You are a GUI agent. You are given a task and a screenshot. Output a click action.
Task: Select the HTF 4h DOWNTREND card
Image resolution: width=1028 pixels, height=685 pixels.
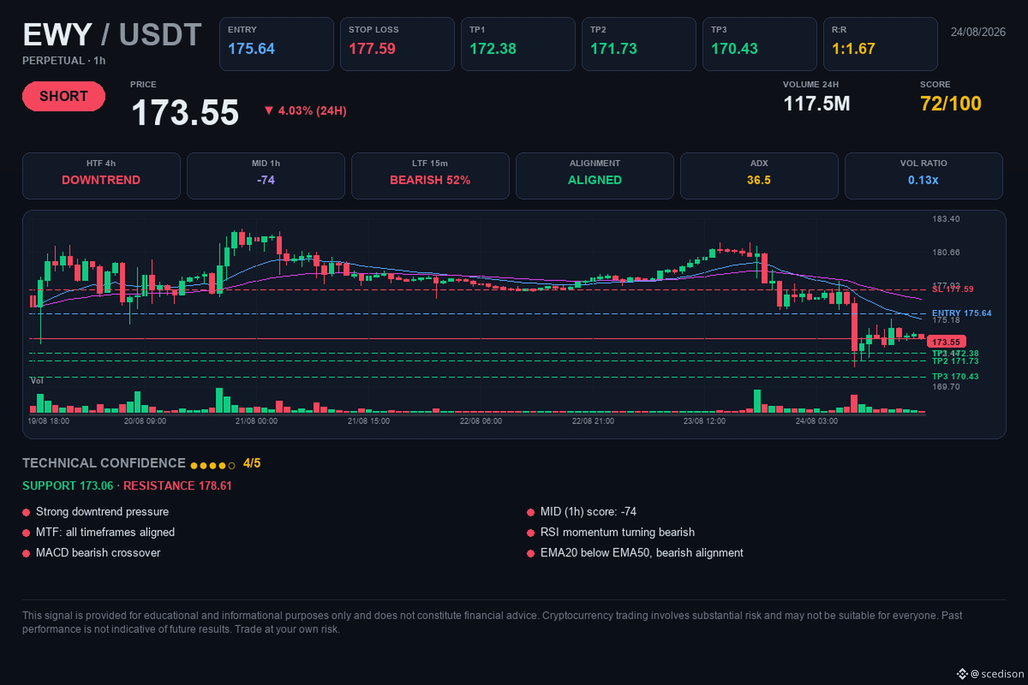(102, 176)
